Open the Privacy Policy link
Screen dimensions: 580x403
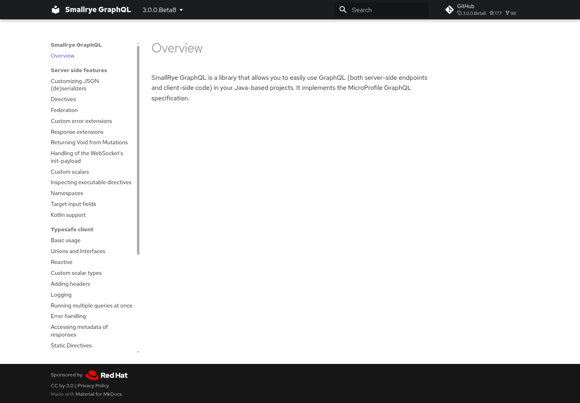pos(93,386)
